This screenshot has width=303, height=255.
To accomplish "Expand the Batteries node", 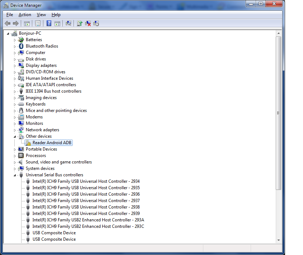I will [15, 40].
